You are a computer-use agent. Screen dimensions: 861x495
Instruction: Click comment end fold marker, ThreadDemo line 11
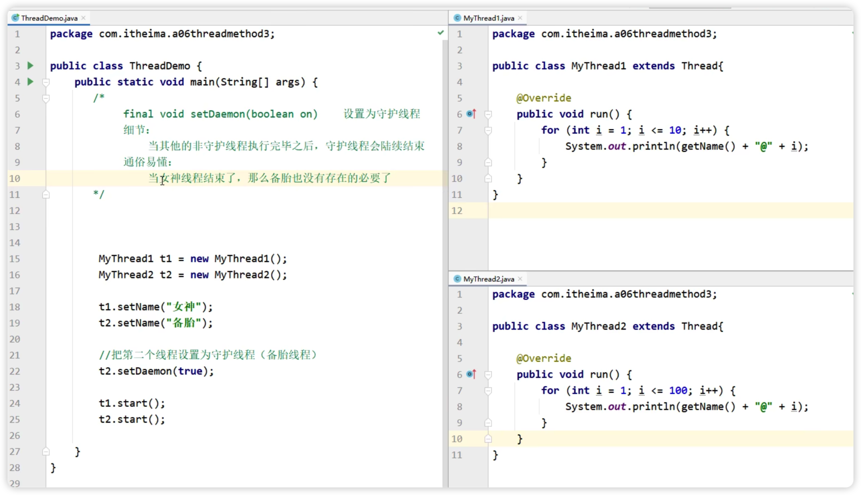[46, 195]
